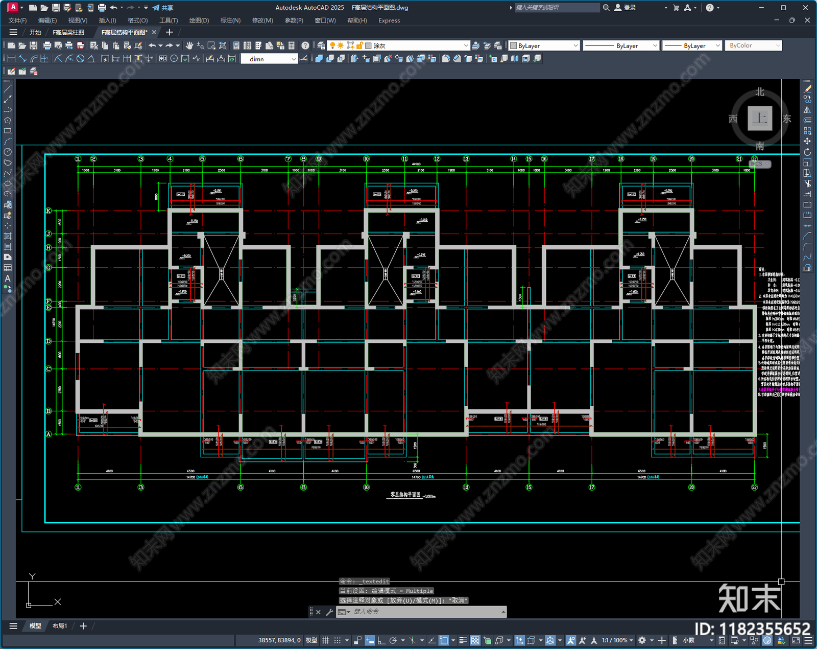Select the multiline Text tool
Viewport: 817px width, 649px height.
tap(8, 279)
